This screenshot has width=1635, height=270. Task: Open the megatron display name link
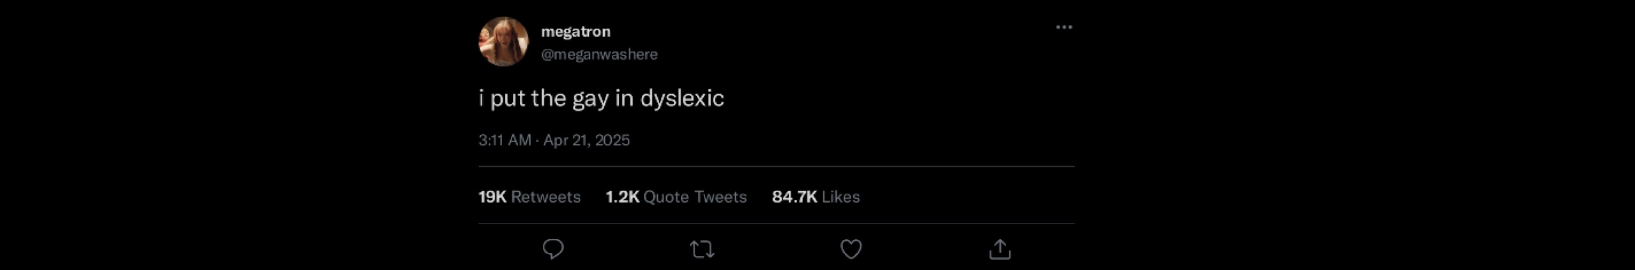(x=575, y=31)
